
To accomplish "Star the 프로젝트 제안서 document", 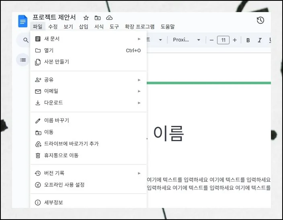I will [86, 18].
